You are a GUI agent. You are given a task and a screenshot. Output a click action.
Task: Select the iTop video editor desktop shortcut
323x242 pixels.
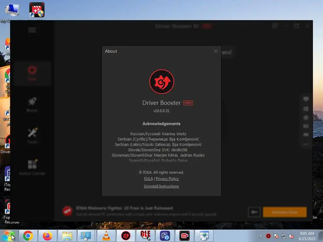click(x=37, y=12)
